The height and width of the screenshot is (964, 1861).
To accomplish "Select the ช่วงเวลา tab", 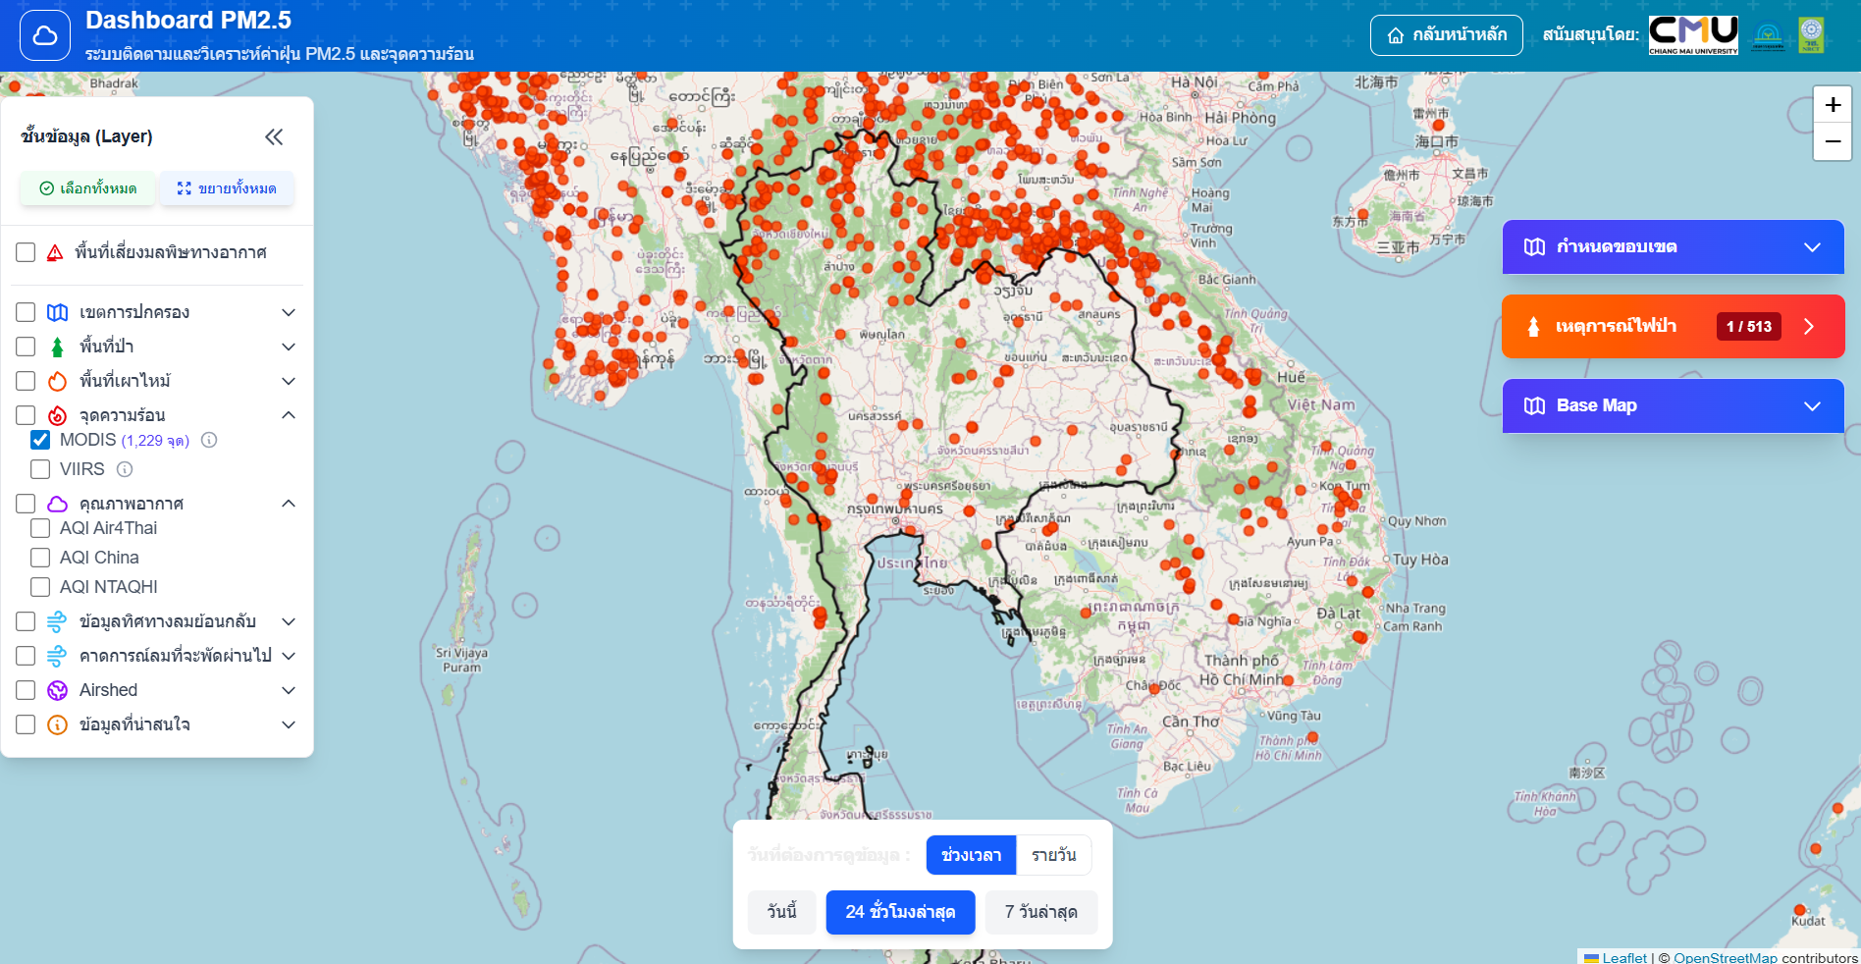I will [971, 855].
